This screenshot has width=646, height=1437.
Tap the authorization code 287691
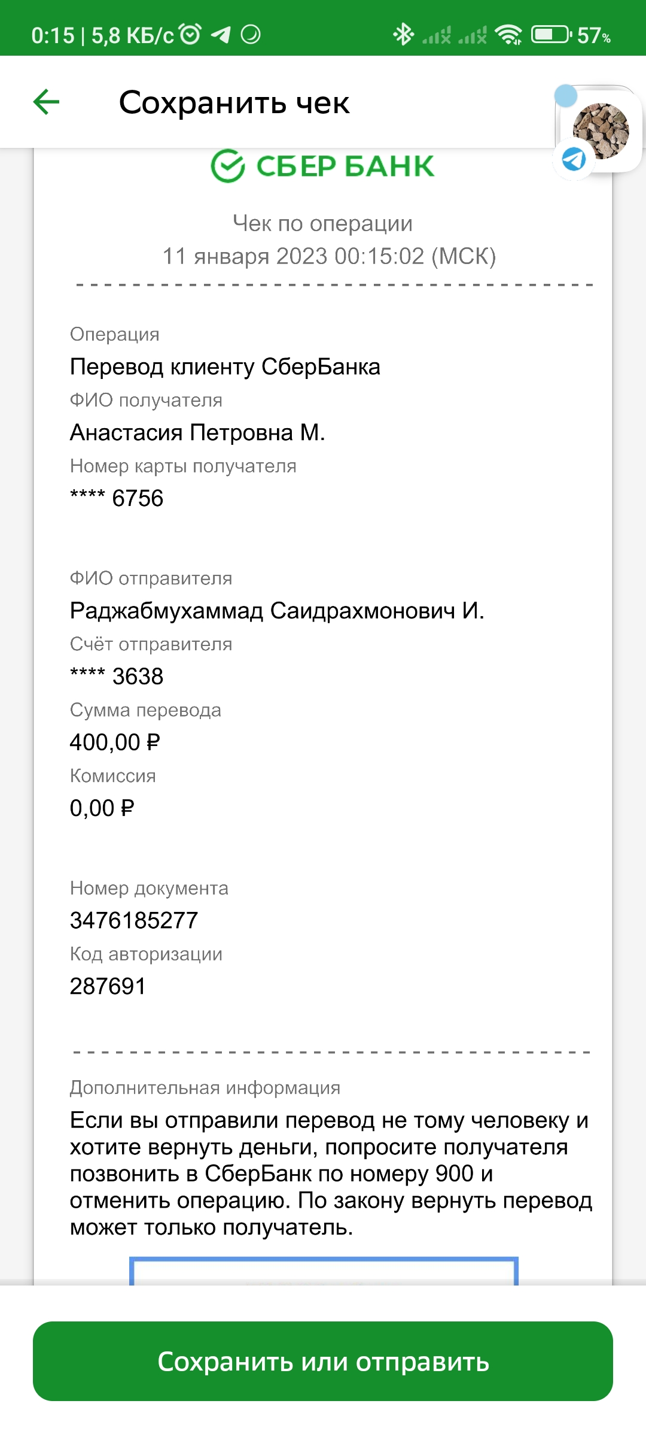pyautogui.click(x=108, y=986)
